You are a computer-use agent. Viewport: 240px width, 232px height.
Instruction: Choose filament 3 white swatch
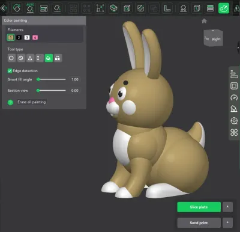pos(27,37)
